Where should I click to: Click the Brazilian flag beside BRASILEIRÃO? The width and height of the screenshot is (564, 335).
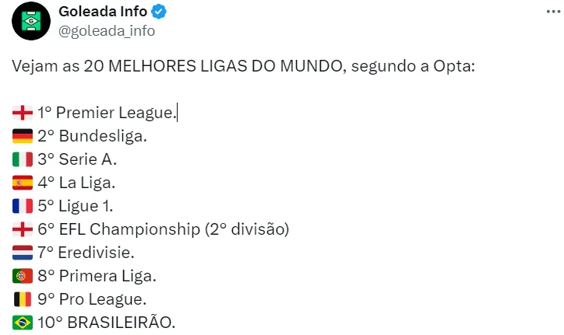(x=23, y=321)
